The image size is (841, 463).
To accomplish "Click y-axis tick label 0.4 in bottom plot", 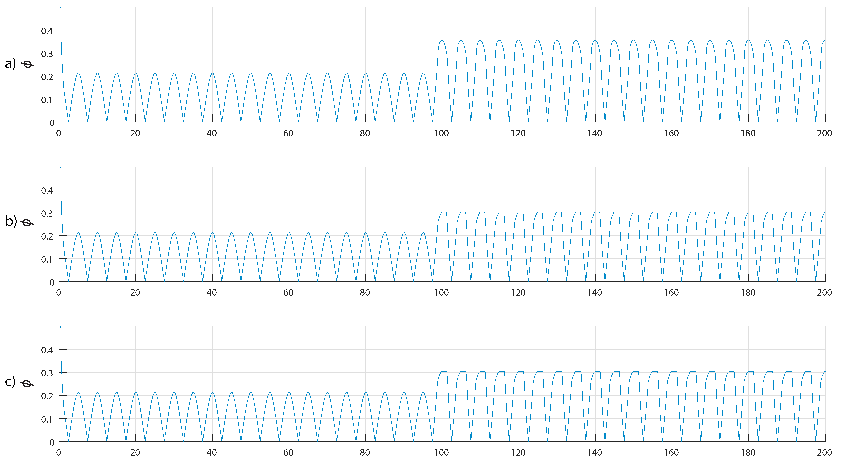I will (47, 350).
